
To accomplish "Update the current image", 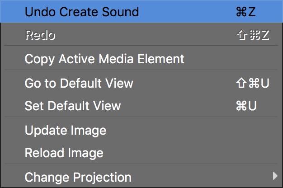I will [66, 130].
